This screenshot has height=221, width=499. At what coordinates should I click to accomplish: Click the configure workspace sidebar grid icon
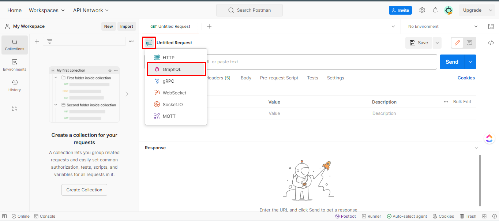click(x=15, y=108)
